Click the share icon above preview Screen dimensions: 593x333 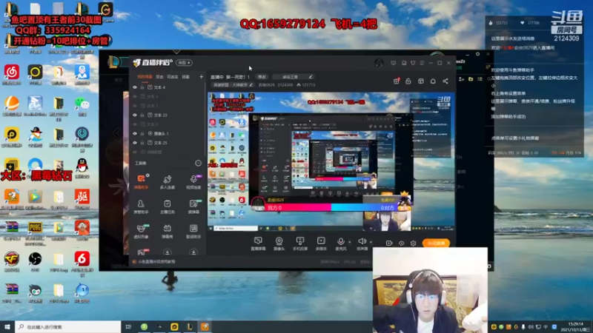(x=445, y=81)
